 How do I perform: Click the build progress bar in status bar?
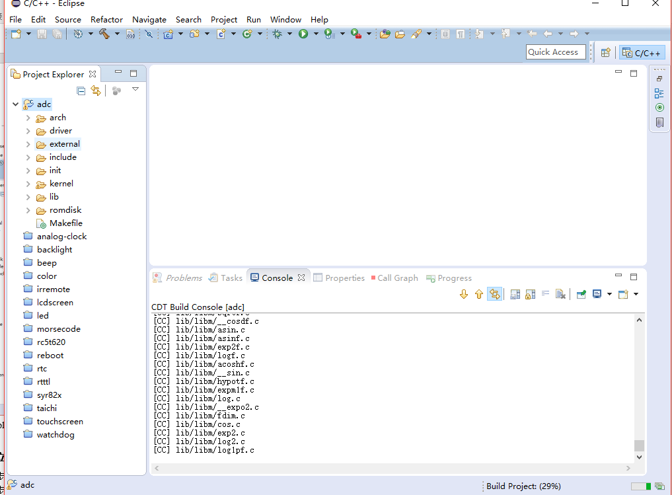click(x=640, y=486)
